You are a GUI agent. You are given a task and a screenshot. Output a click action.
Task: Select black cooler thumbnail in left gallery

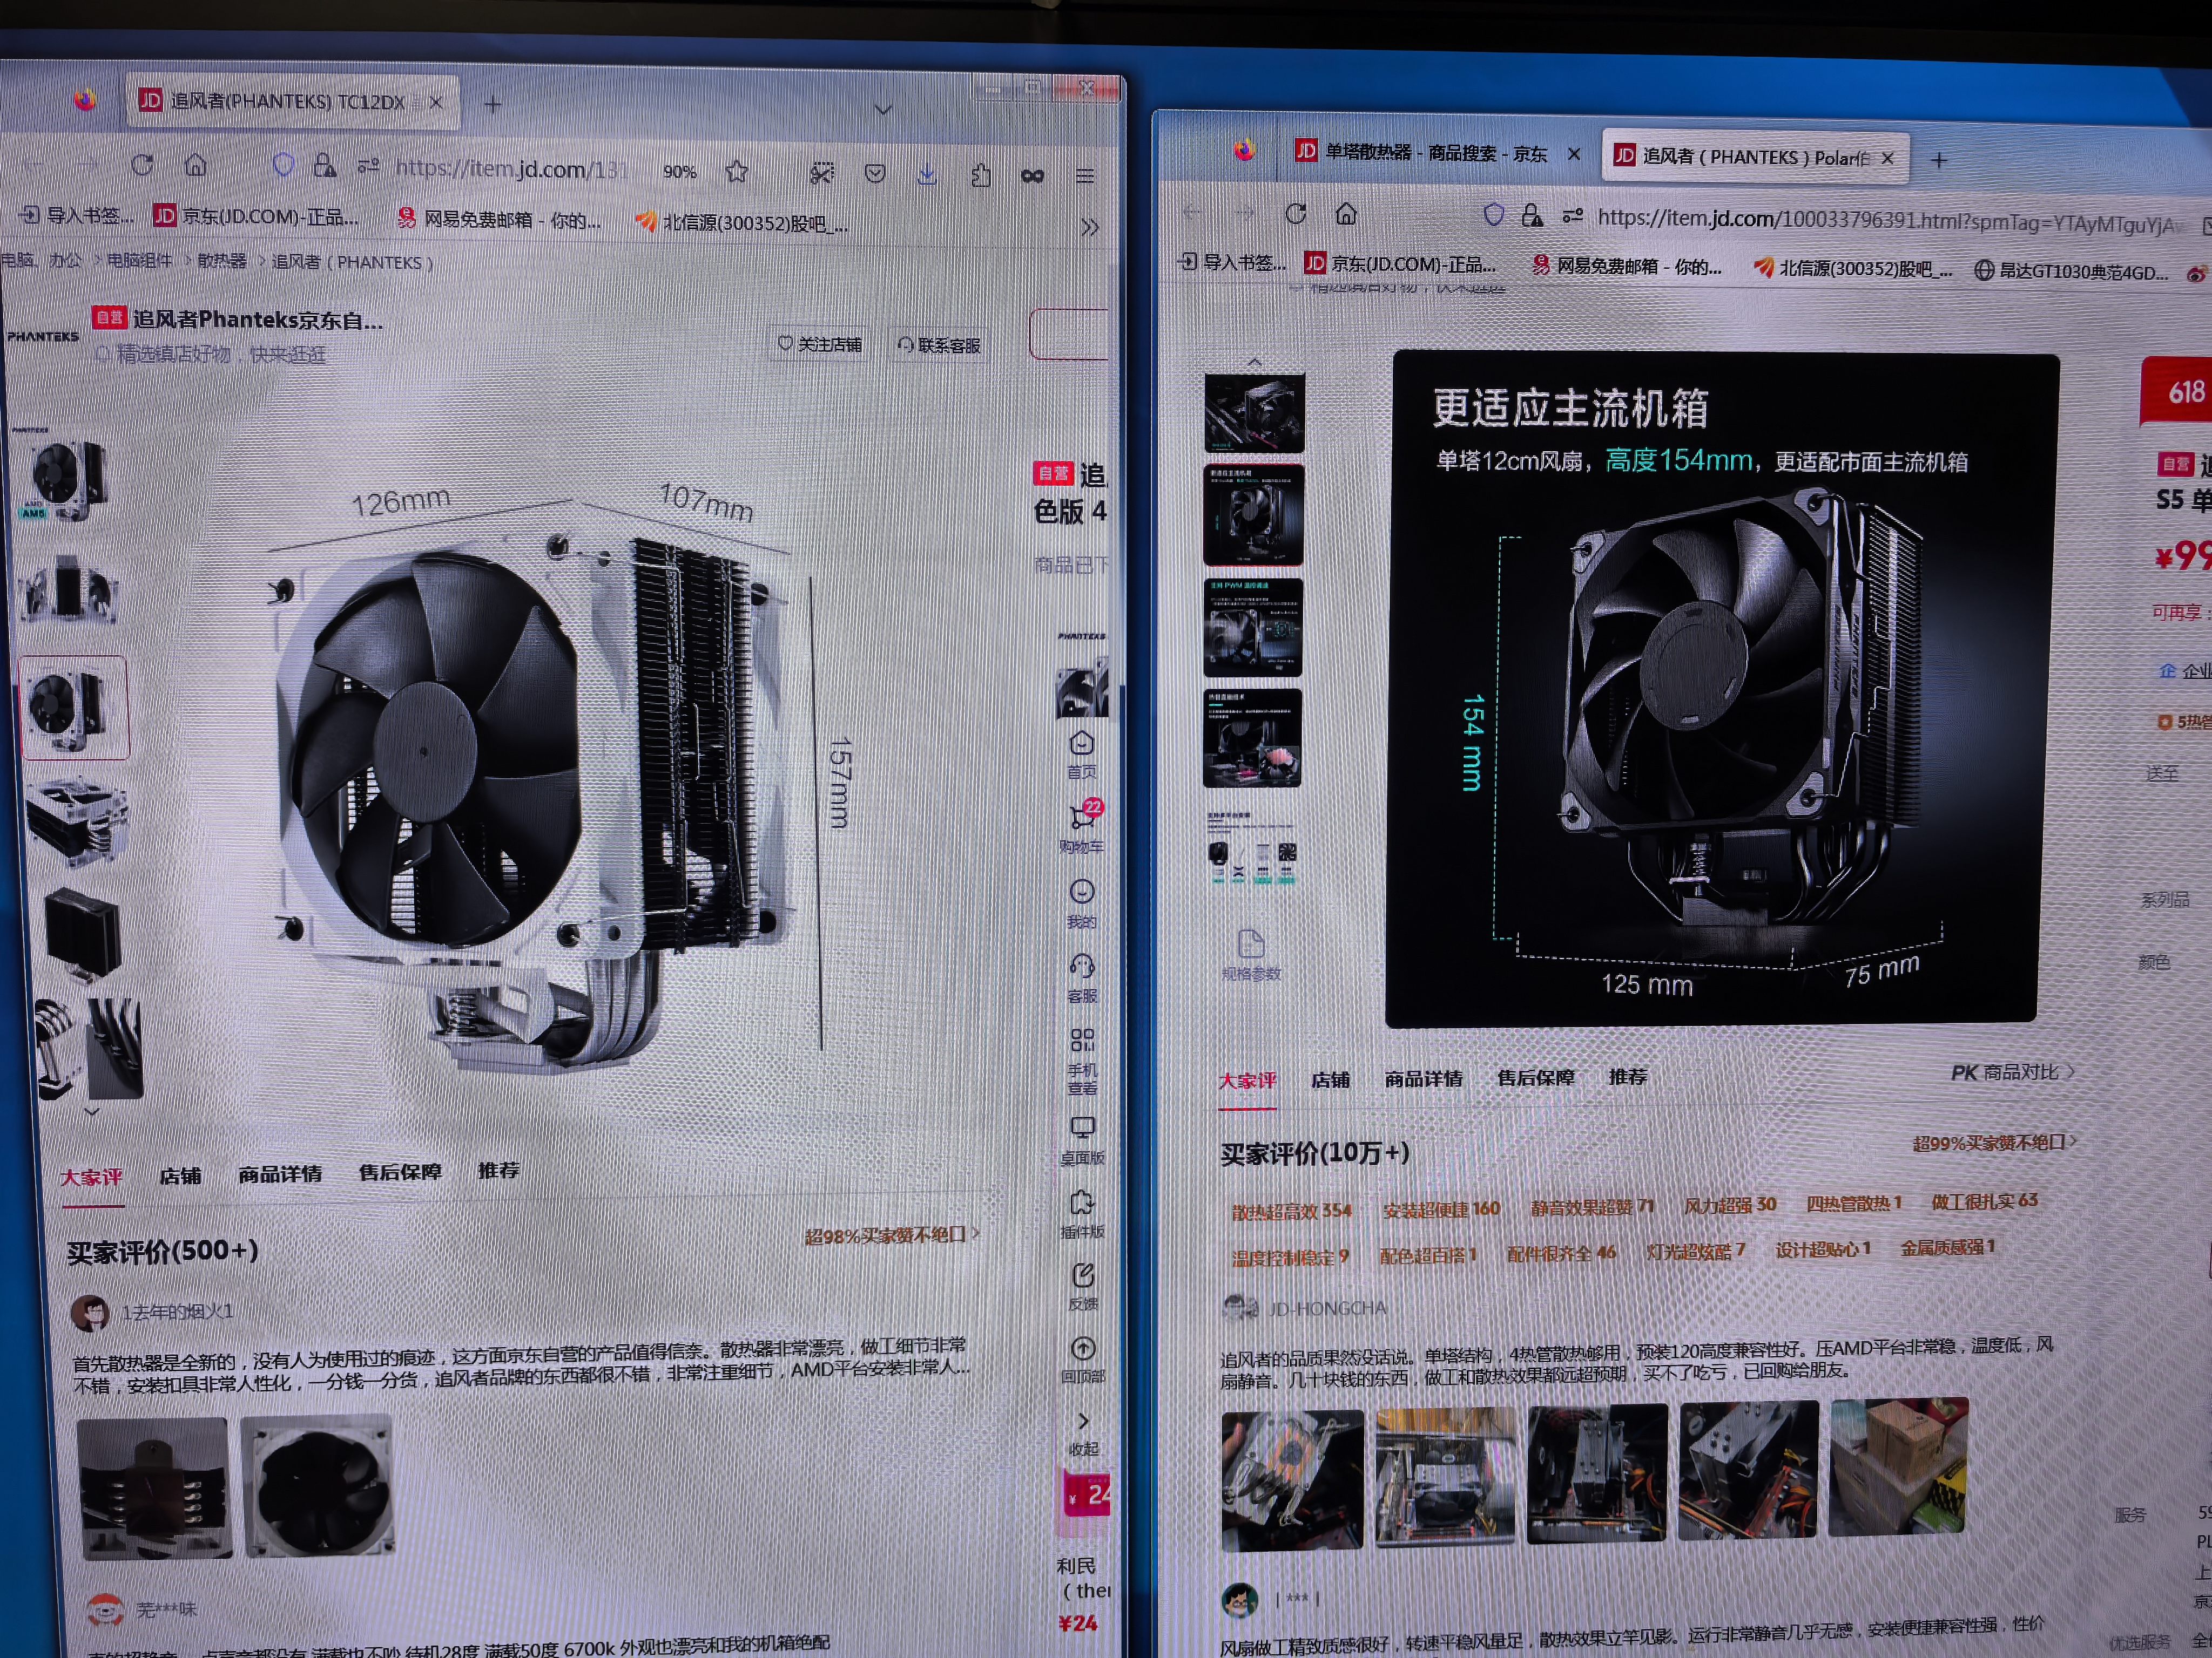click(x=84, y=934)
